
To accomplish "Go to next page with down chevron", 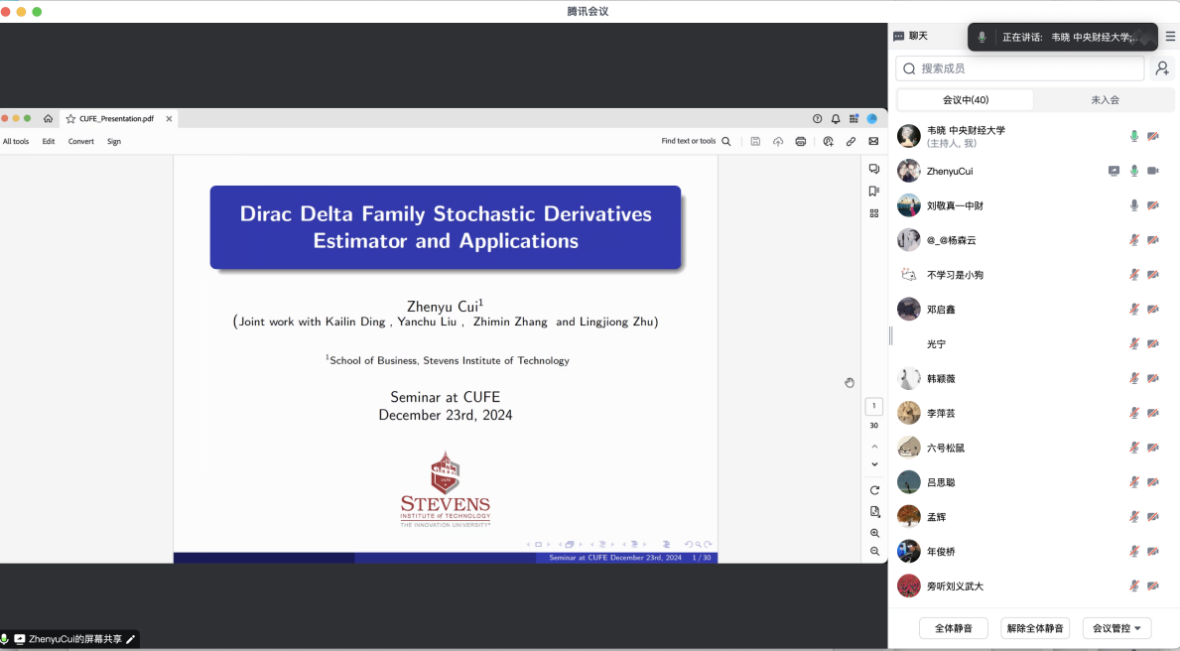I will click(x=874, y=464).
